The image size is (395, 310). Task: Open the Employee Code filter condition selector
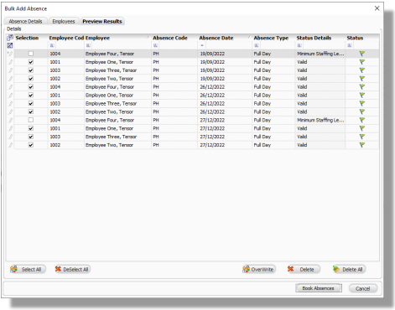(52, 45)
